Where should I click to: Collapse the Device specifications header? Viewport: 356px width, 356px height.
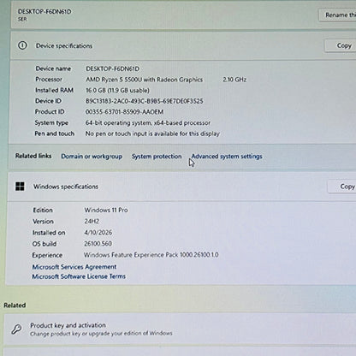tap(182, 45)
